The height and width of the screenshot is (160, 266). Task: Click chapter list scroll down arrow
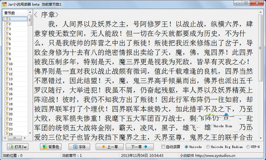coord(30,133)
